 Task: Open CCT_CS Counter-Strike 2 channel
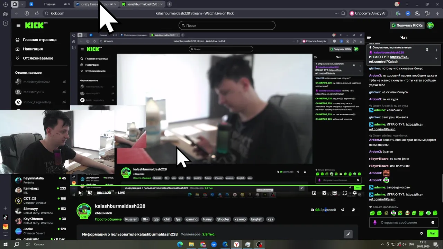40,201
